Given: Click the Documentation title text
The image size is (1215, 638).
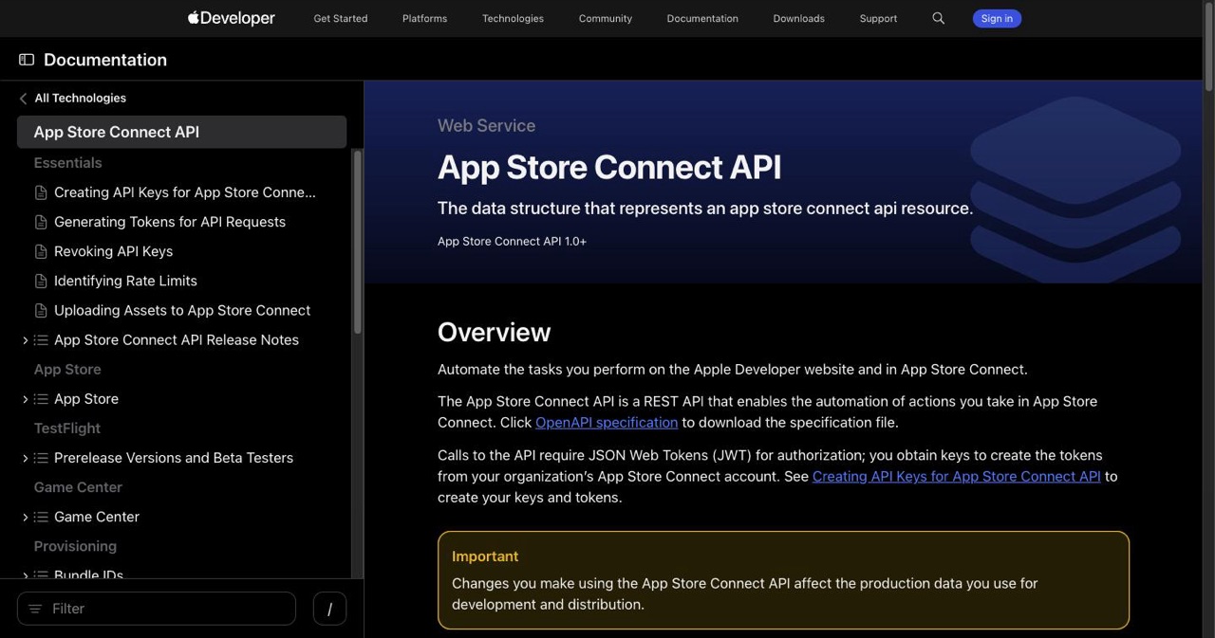Looking at the screenshot, I should tap(105, 60).
